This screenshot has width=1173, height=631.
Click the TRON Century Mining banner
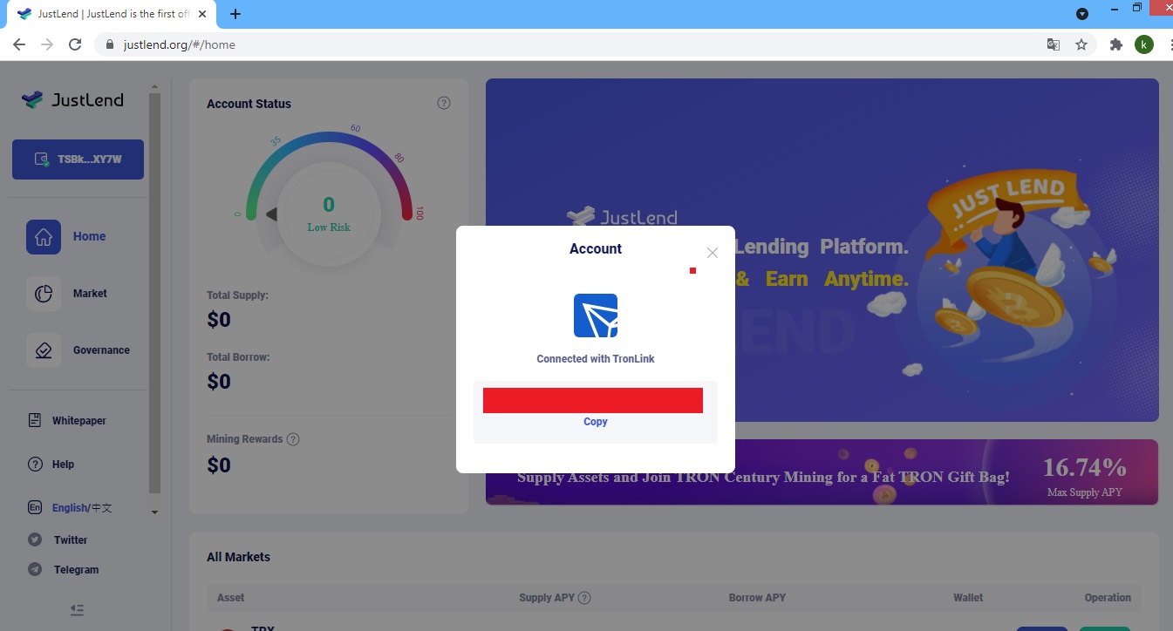pyautogui.click(x=822, y=472)
